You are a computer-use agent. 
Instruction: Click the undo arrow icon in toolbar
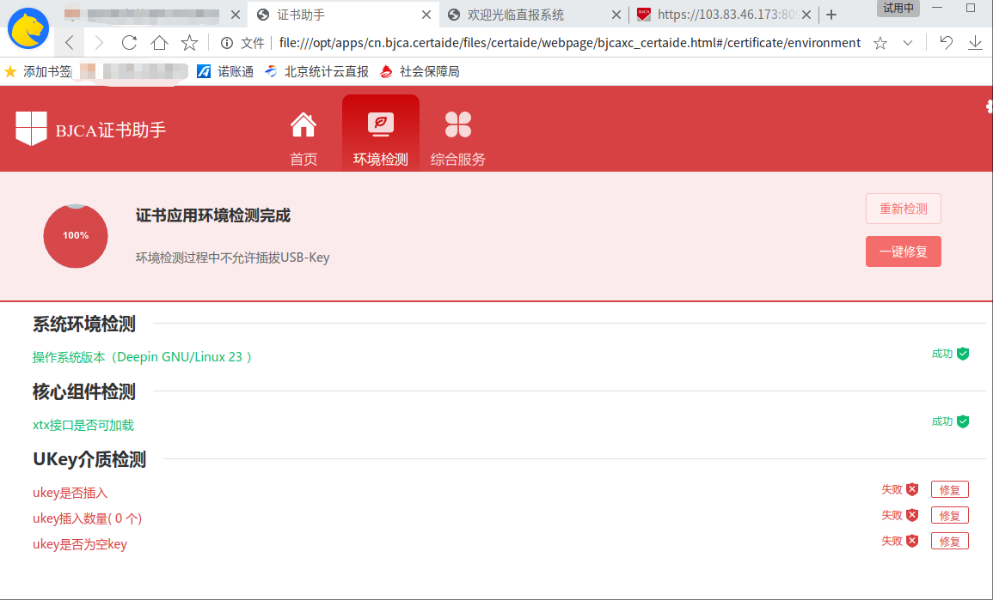tap(946, 42)
